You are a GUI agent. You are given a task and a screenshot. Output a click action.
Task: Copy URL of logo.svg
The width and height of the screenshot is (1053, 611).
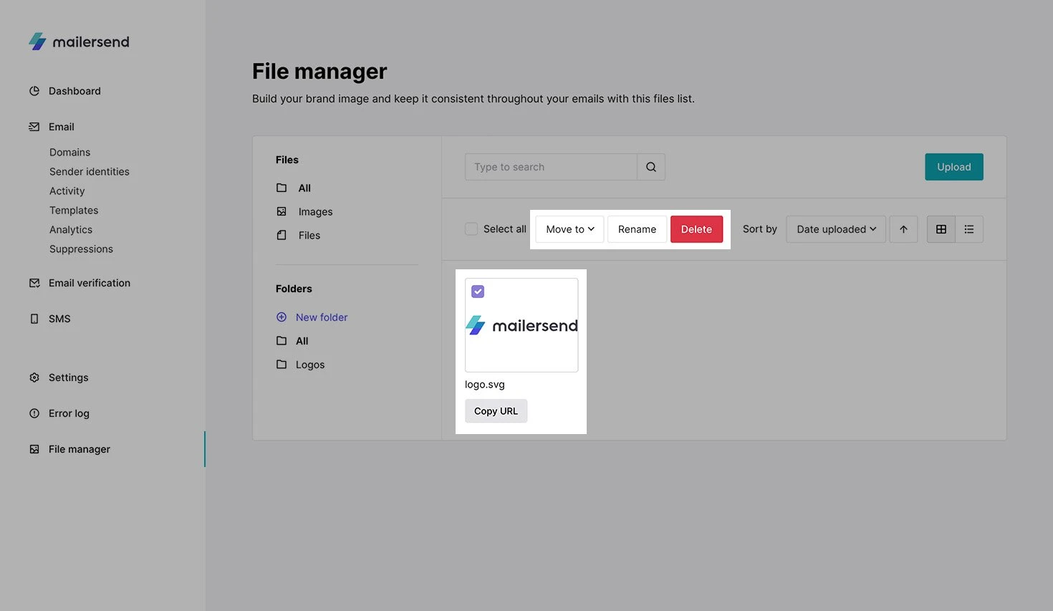496,411
